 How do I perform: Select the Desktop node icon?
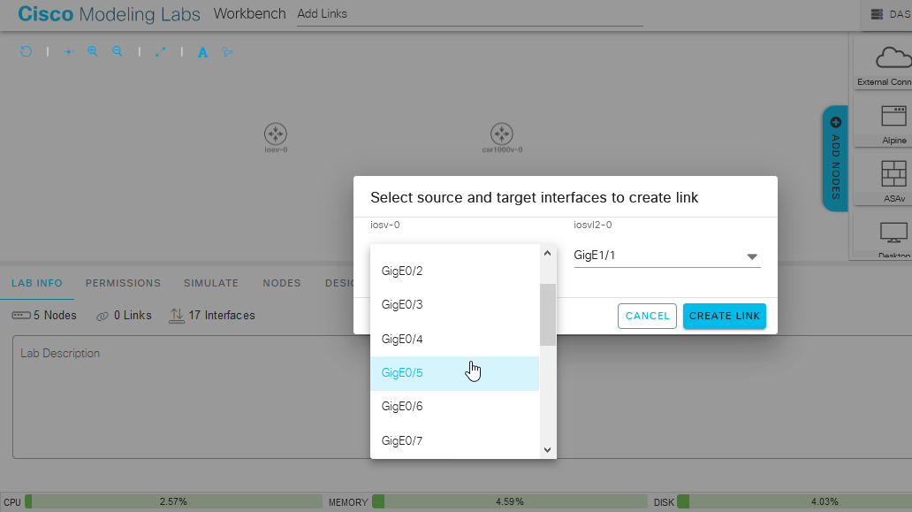[x=894, y=232]
